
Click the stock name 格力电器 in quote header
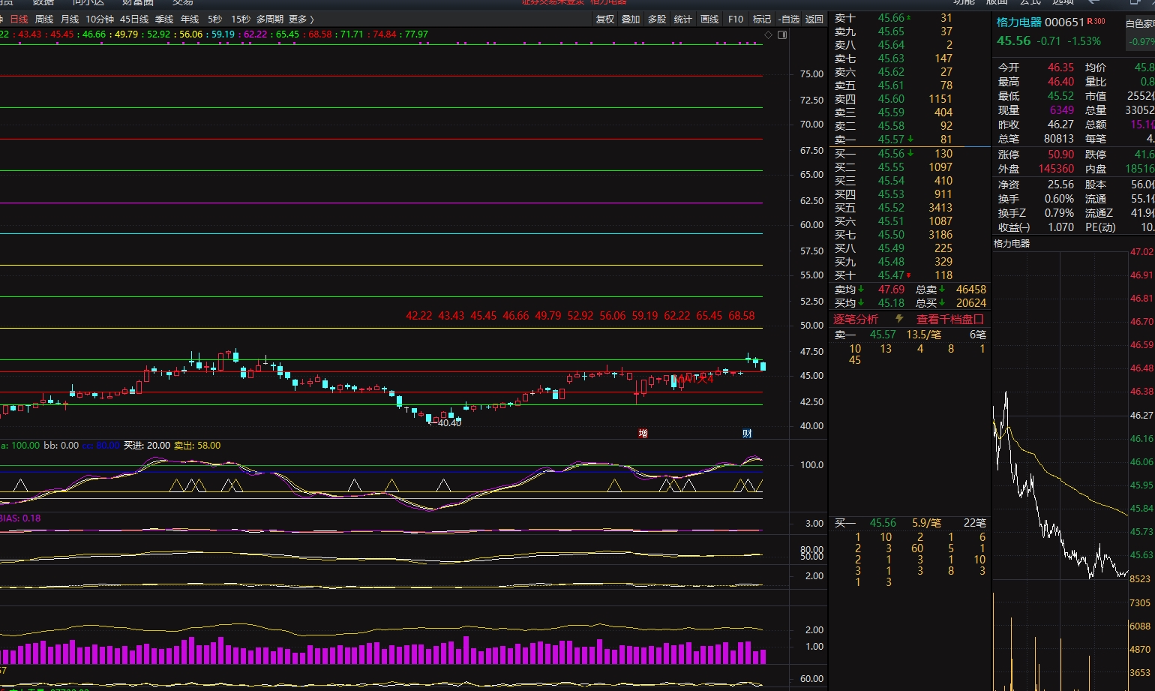click(x=1019, y=23)
